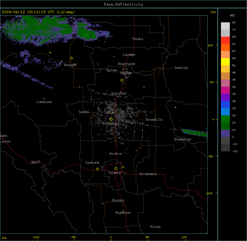Click the Didsbury city label

110,123
